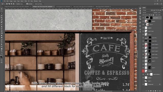Open the Layers panel options menu
This screenshot has height=92, width=163.
(x=162, y=7)
